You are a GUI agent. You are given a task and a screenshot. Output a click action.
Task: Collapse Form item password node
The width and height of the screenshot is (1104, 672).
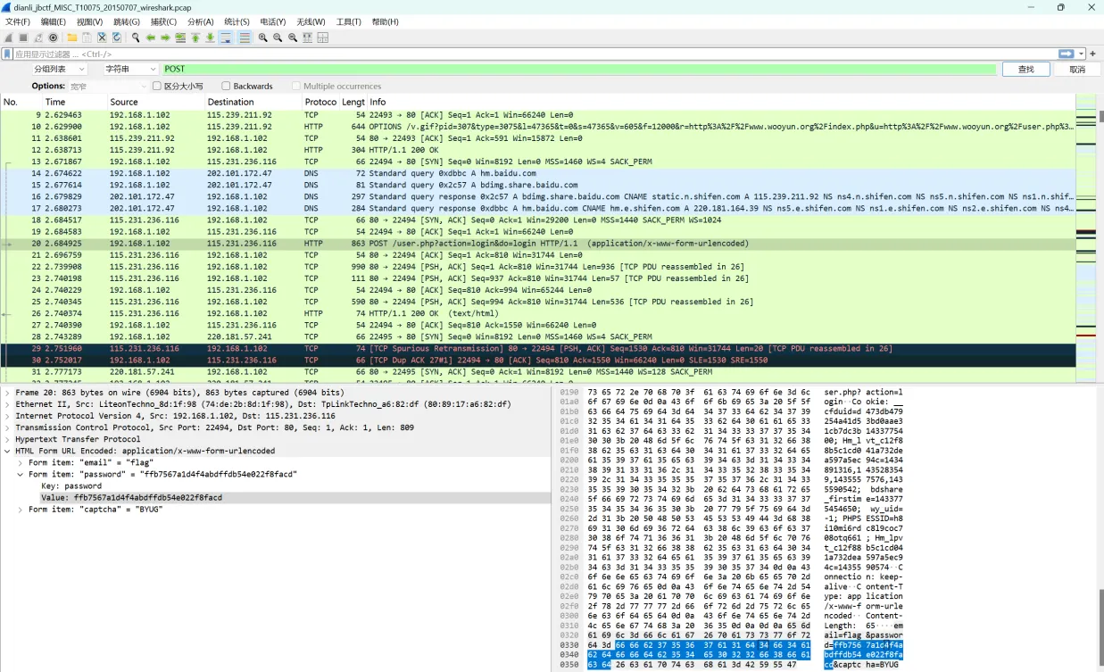(21, 474)
